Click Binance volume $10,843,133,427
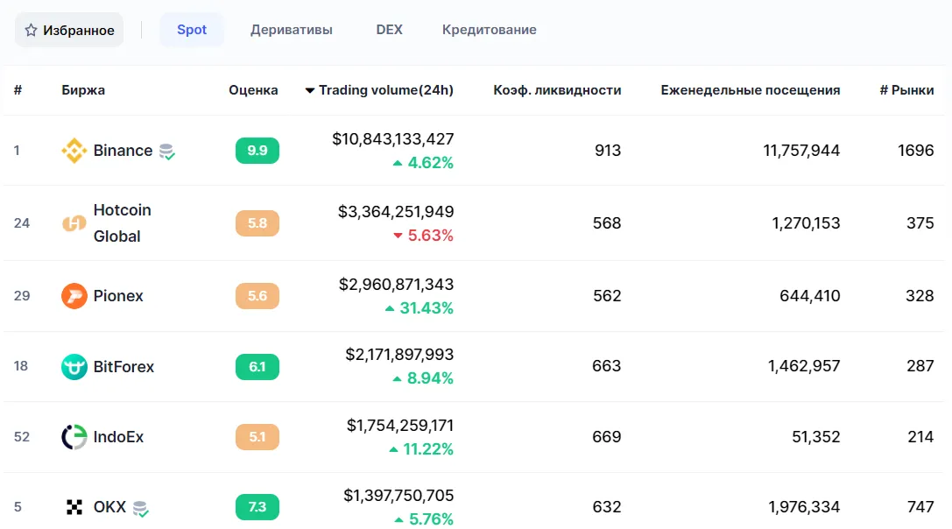The image size is (952, 529). pos(393,139)
